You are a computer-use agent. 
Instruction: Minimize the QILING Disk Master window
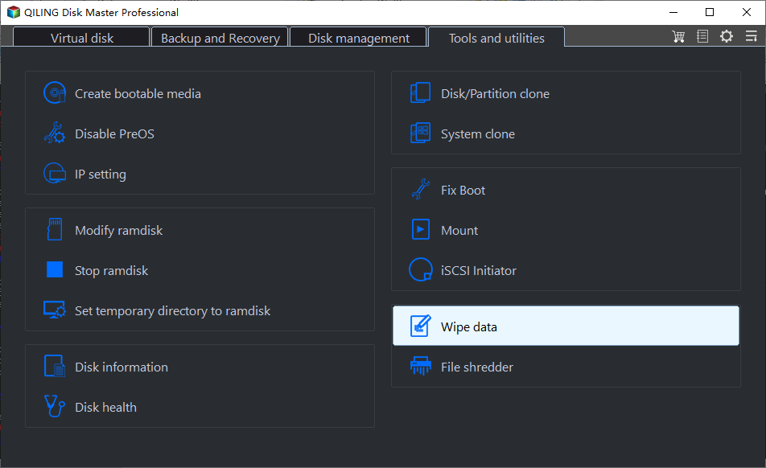coord(673,12)
